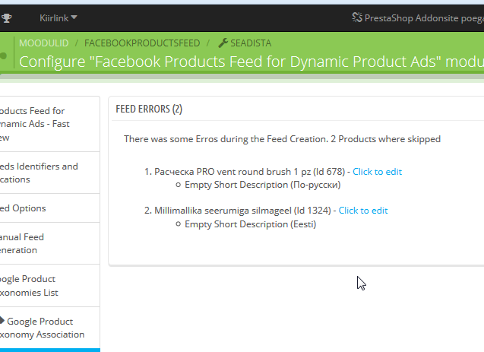The width and height of the screenshot is (484, 352).
Task: Select the blue highlighted active tab at bottom
Action: click(x=49, y=350)
